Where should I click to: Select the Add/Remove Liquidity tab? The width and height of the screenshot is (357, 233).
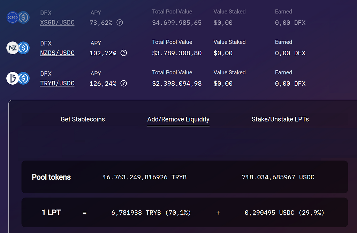178,119
